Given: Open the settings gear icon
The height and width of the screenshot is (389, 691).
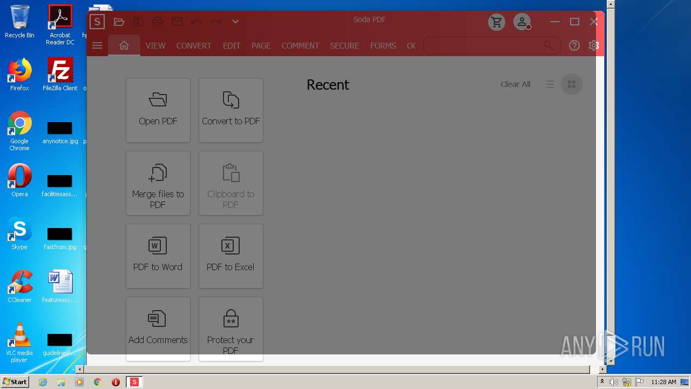Looking at the screenshot, I should click(594, 45).
